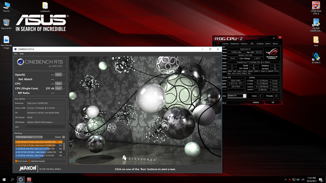Switch to Memory tab in CPU-Z
326x183 pixels.
244,43
